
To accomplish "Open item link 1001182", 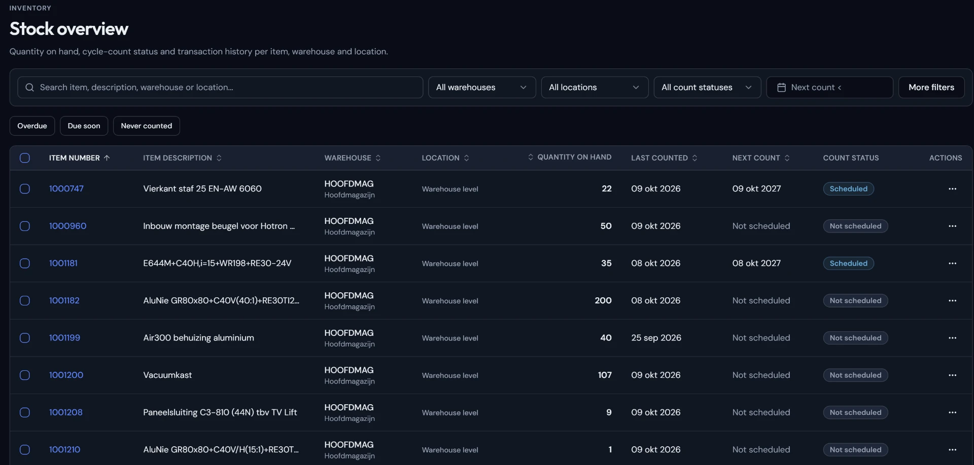I will (x=64, y=300).
